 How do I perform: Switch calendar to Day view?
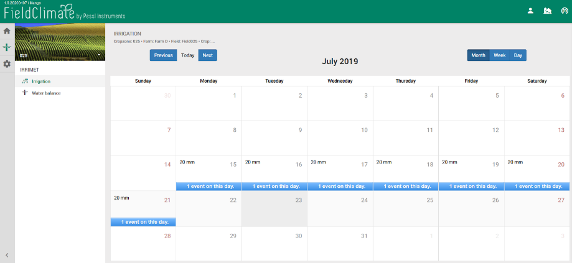[x=518, y=55]
